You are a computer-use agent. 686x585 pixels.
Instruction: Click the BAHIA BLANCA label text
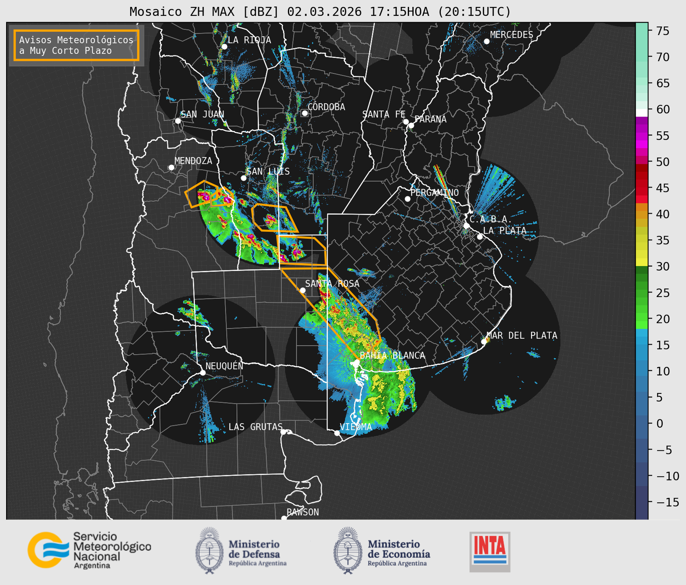(392, 356)
